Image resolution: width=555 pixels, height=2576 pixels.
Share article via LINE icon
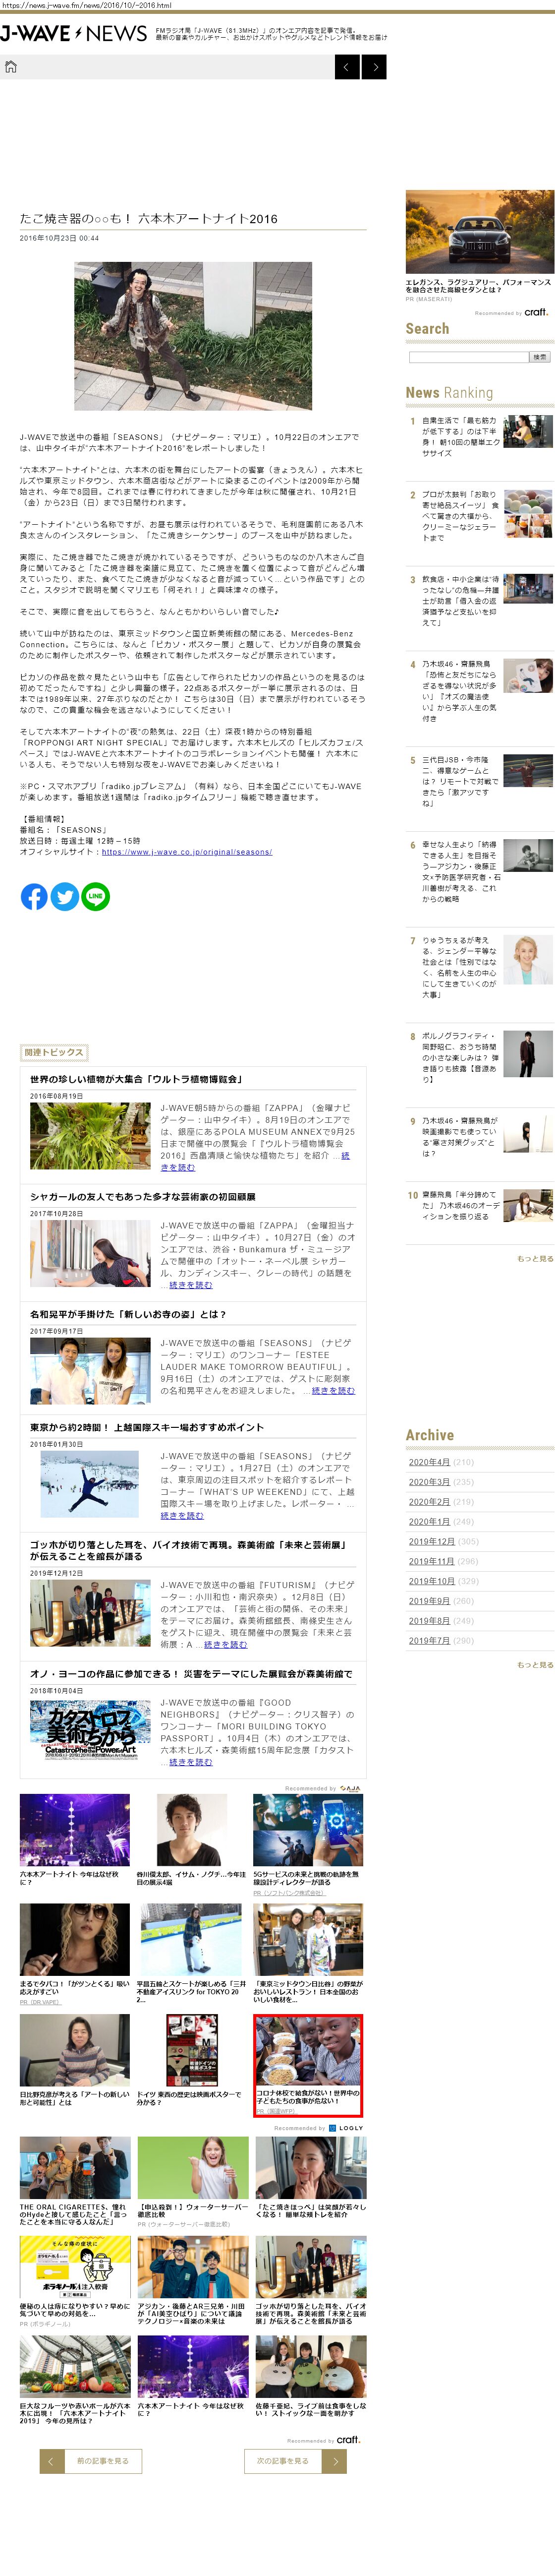pyautogui.click(x=95, y=896)
